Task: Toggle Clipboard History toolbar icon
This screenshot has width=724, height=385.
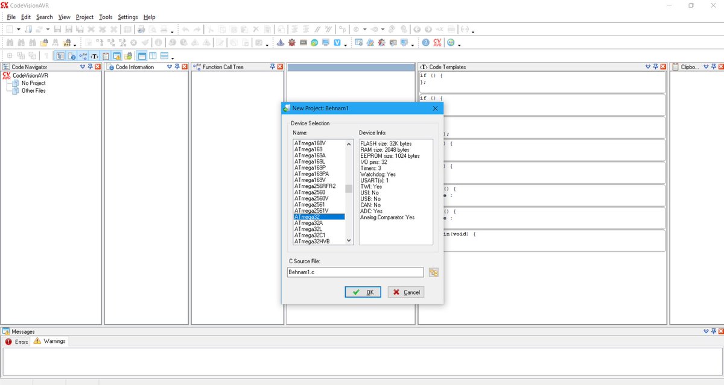Action: tap(106, 56)
